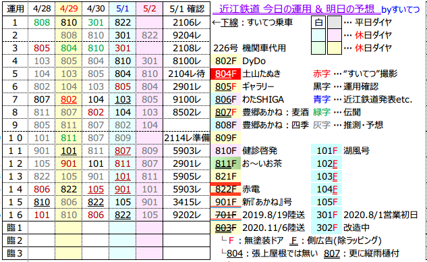Click the 2019.8/19陸送 note text

[274, 215]
